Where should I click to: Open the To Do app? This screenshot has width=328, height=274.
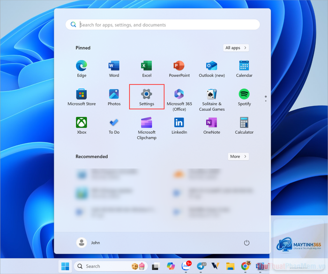(x=114, y=125)
